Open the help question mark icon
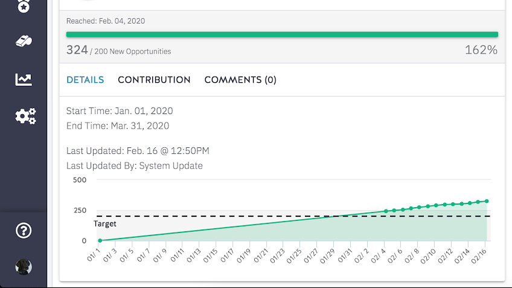This screenshot has width=512, height=288. [24, 231]
